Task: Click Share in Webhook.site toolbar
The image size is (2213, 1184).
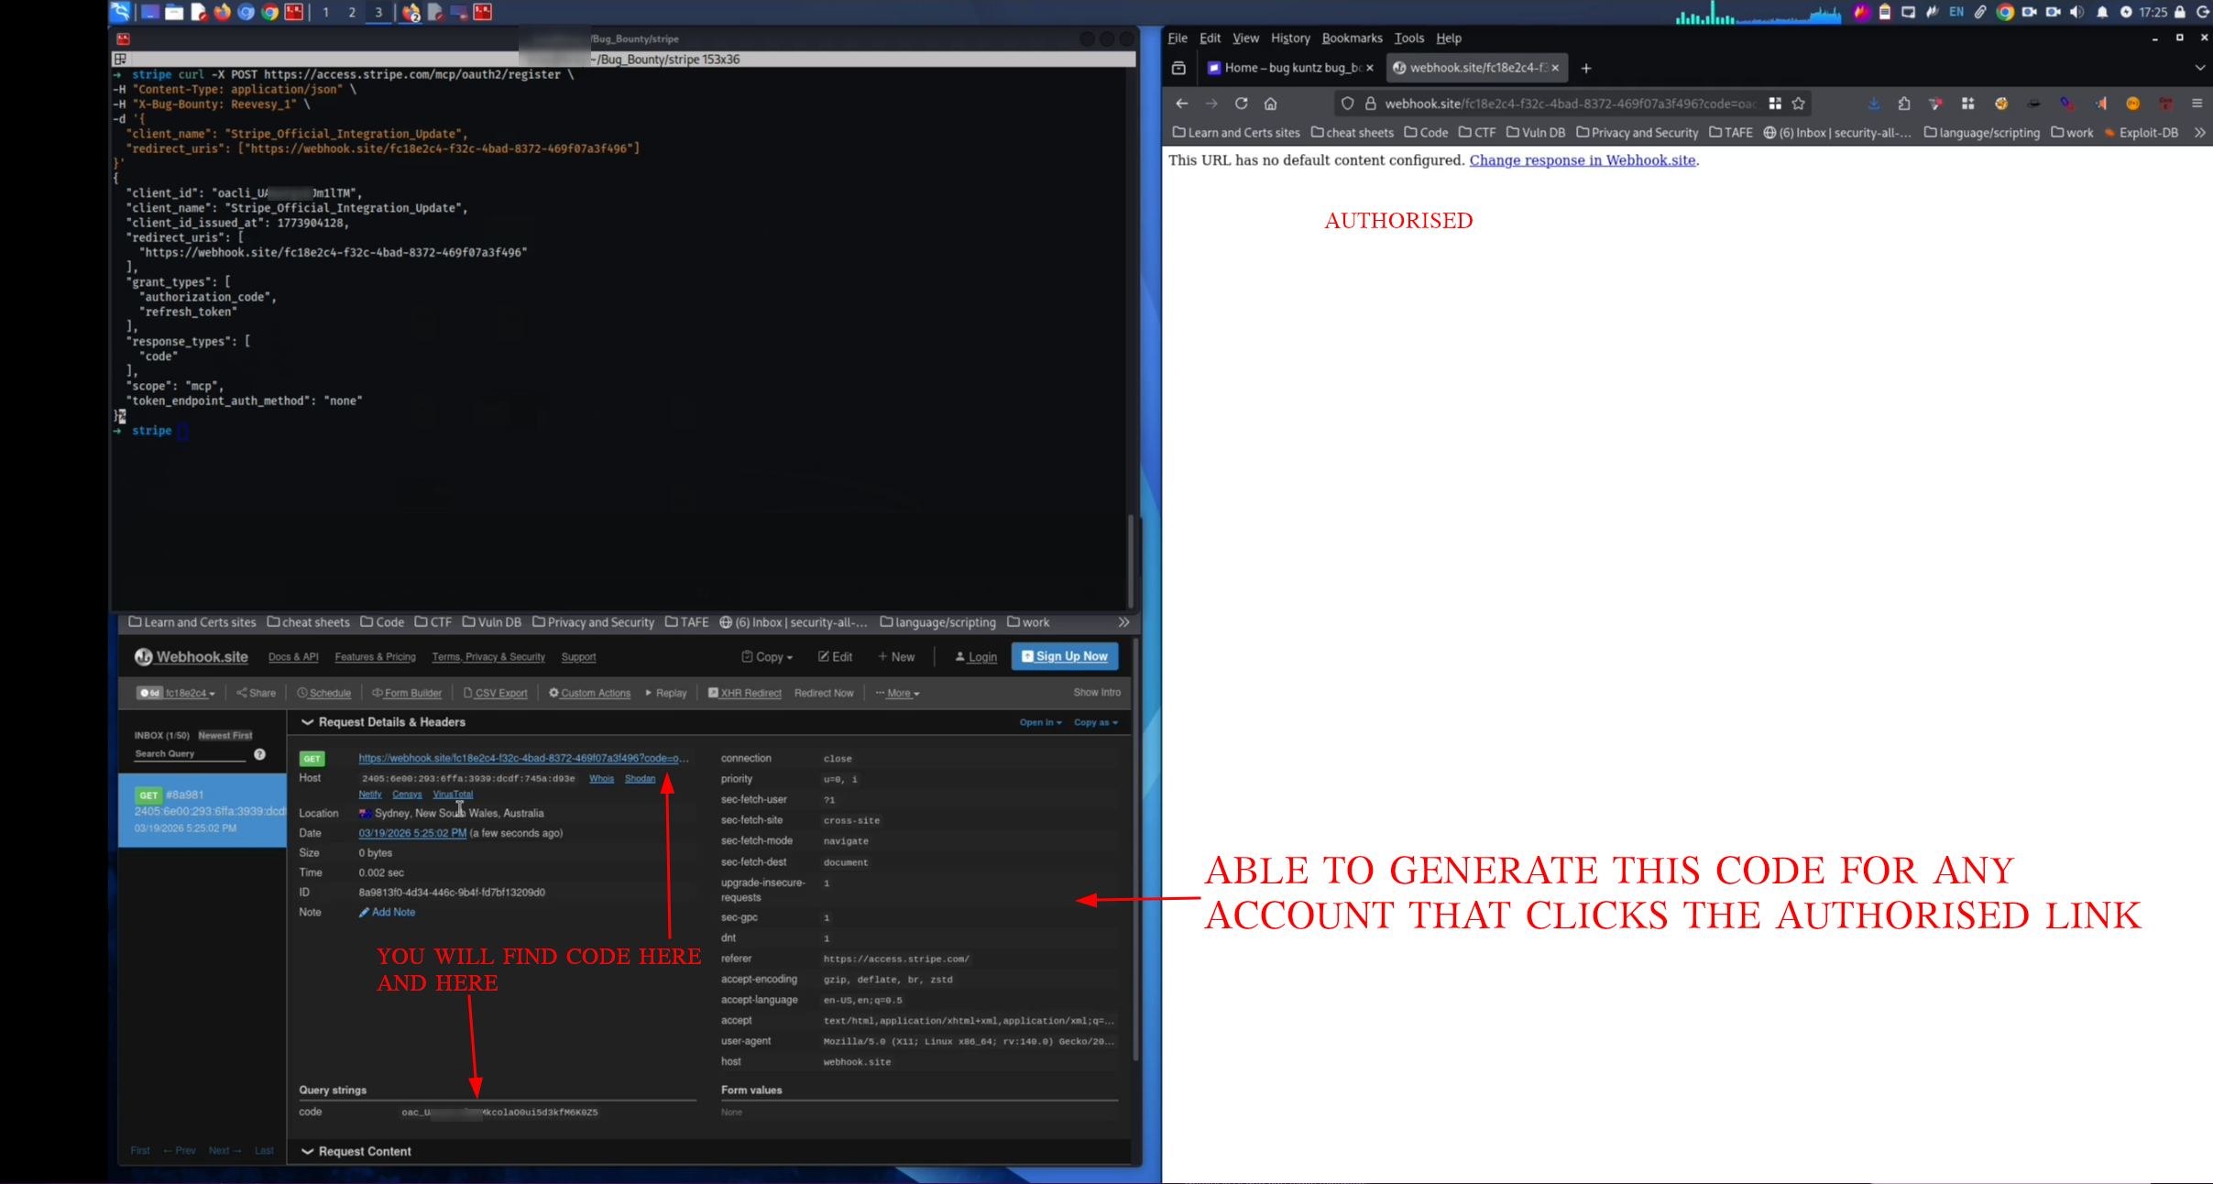Action: point(256,693)
